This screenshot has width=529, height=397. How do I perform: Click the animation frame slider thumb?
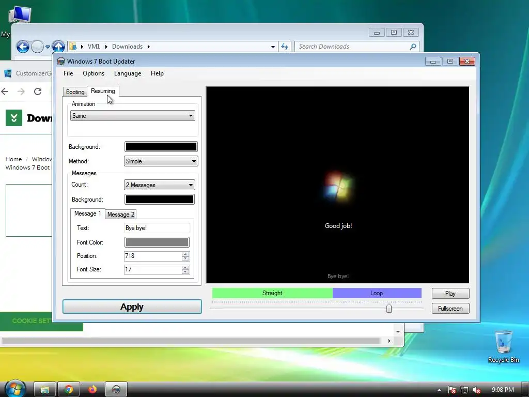tap(389, 308)
